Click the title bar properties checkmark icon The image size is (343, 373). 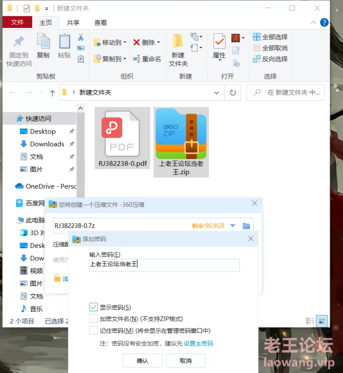pyautogui.click(x=27, y=9)
